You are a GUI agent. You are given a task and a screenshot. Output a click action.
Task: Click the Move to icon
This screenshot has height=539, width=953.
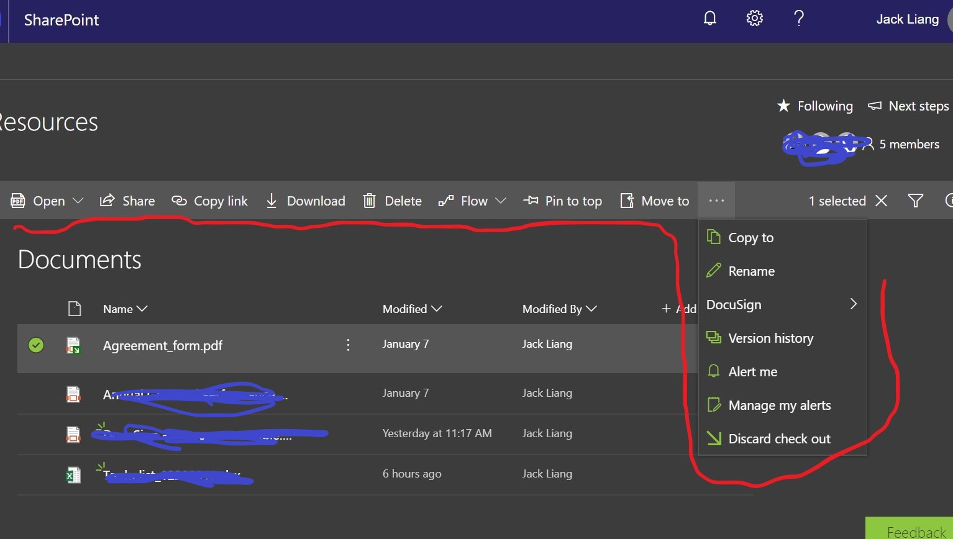point(627,201)
